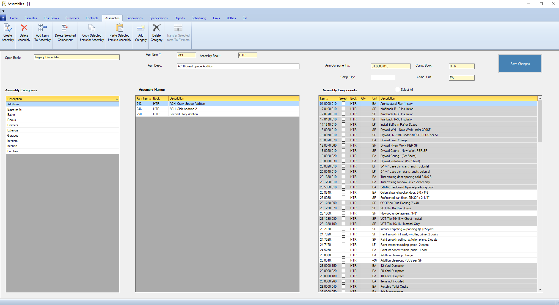Select the Basements category
This screenshot has height=305, width=559.
(x=62, y=109)
